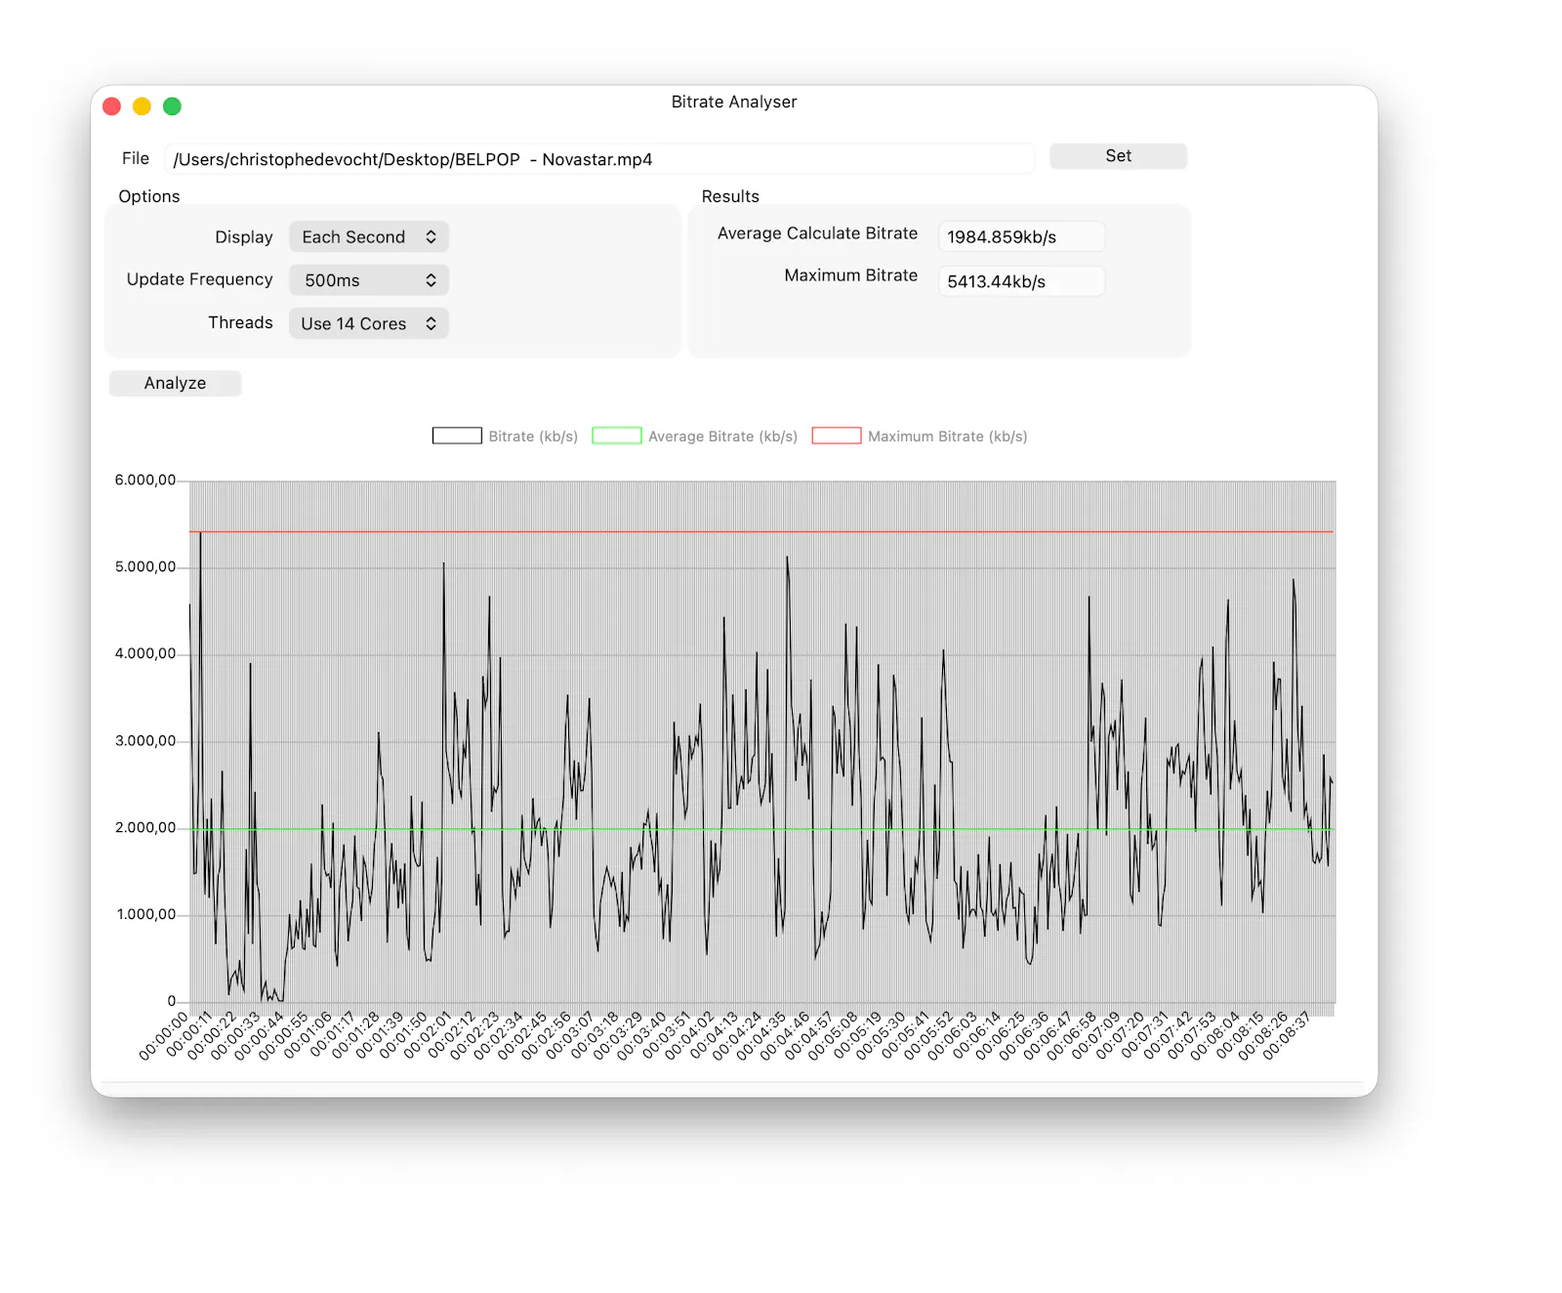This screenshot has width=1562, height=1293.
Task: Click the Results section heading
Action: [730, 196]
